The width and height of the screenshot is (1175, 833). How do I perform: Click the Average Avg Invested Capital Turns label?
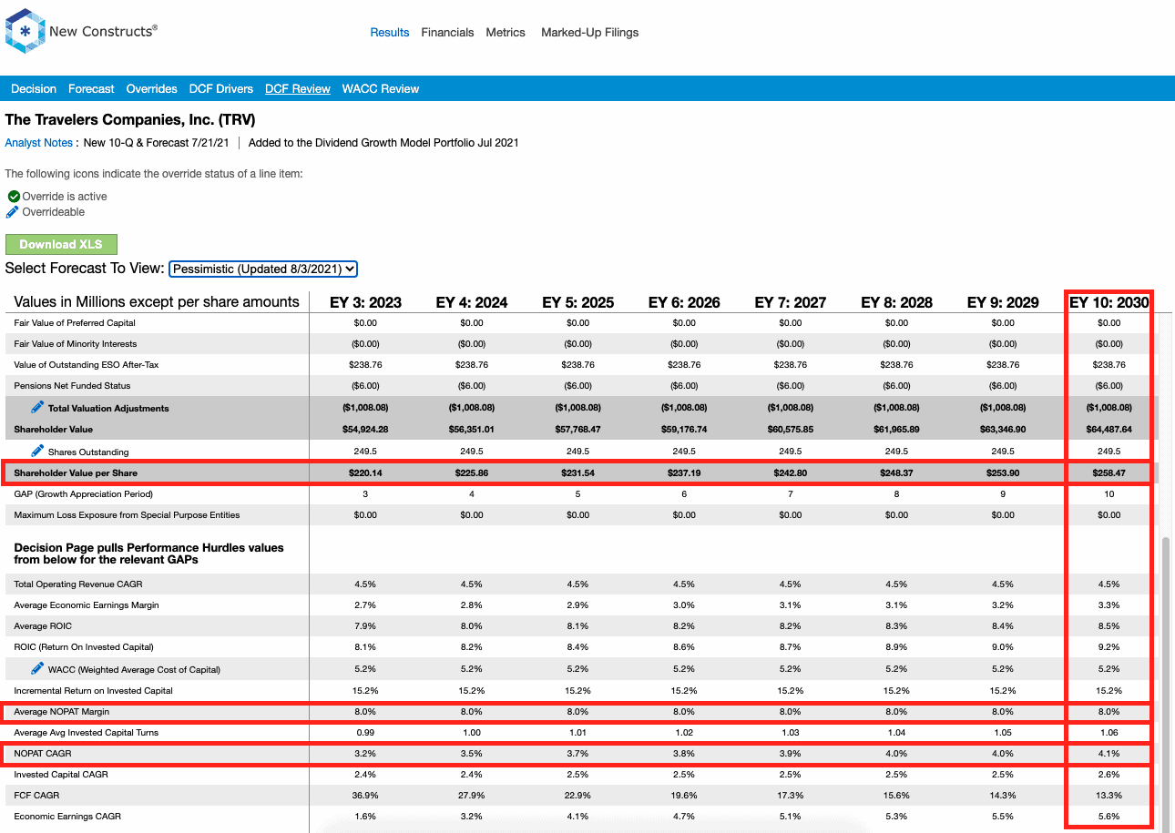[x=87, y=733]
